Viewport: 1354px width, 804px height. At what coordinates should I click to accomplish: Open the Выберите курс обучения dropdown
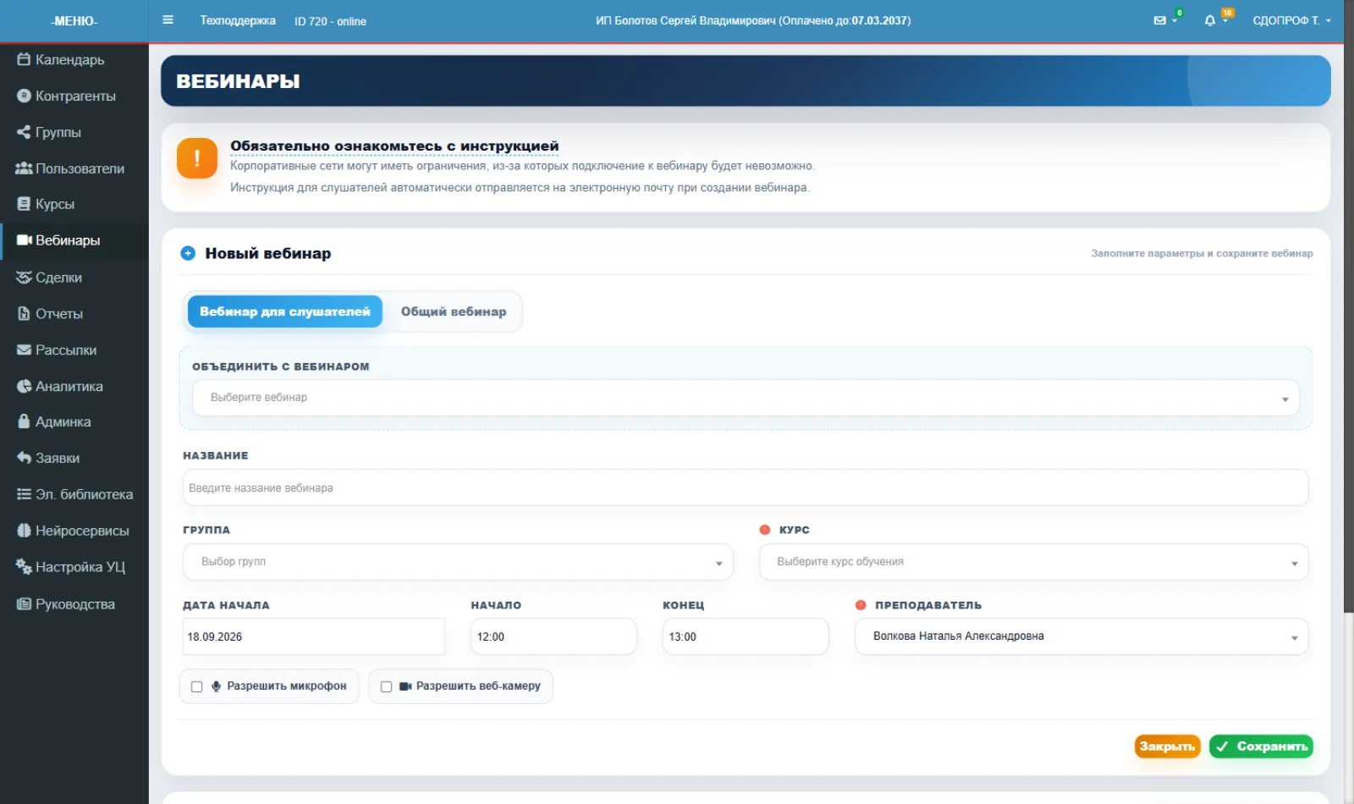[1034, 562]
